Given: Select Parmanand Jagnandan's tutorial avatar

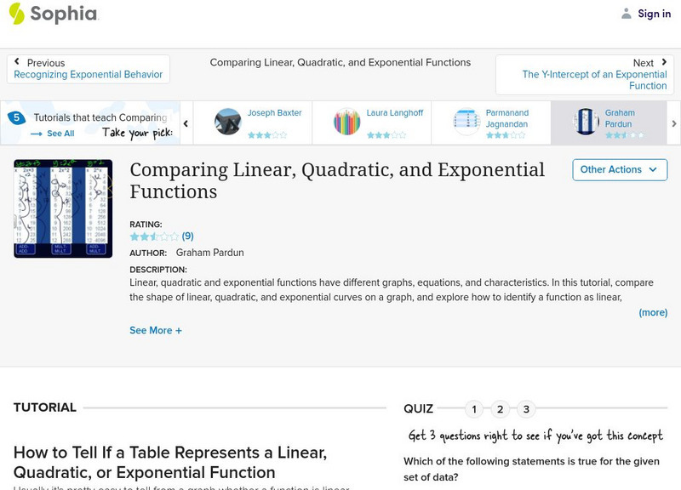Looking at the screenshot, I should [x=466, y=122].
